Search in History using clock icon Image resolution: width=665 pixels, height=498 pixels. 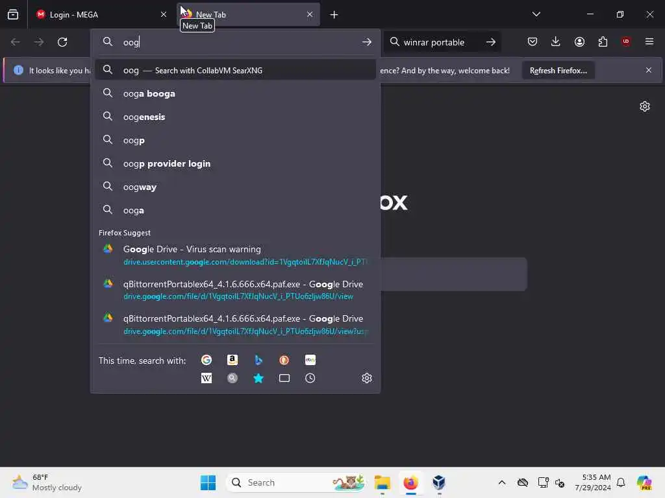(310, 378)
